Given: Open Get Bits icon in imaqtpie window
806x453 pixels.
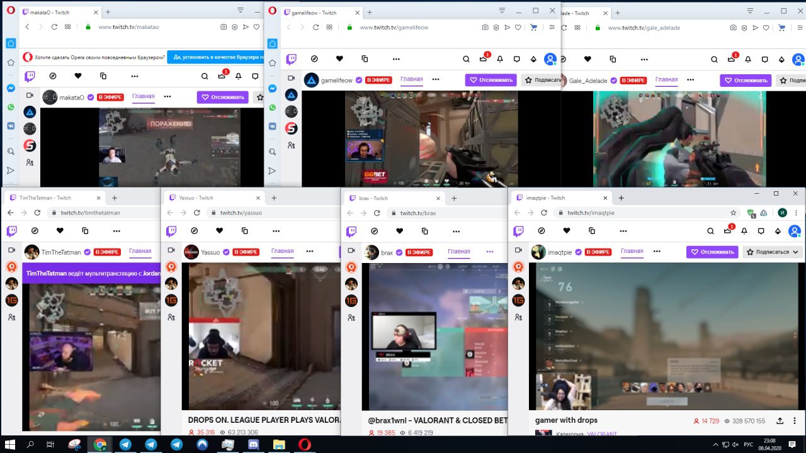Looking at the screenshot, I should click(x=779, y=232).
